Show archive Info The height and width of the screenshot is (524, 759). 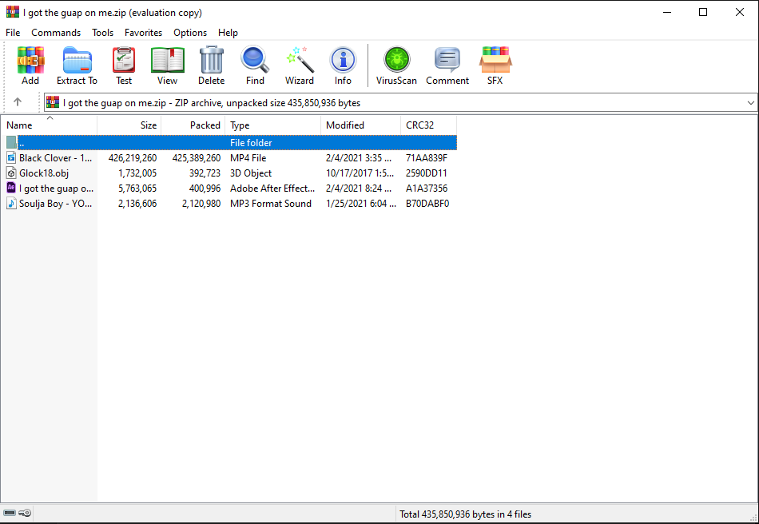[x=343, y=60]
